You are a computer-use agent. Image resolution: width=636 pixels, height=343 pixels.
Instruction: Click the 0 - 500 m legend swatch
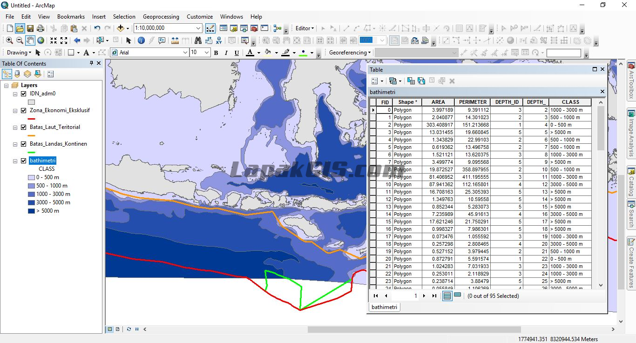31,177
